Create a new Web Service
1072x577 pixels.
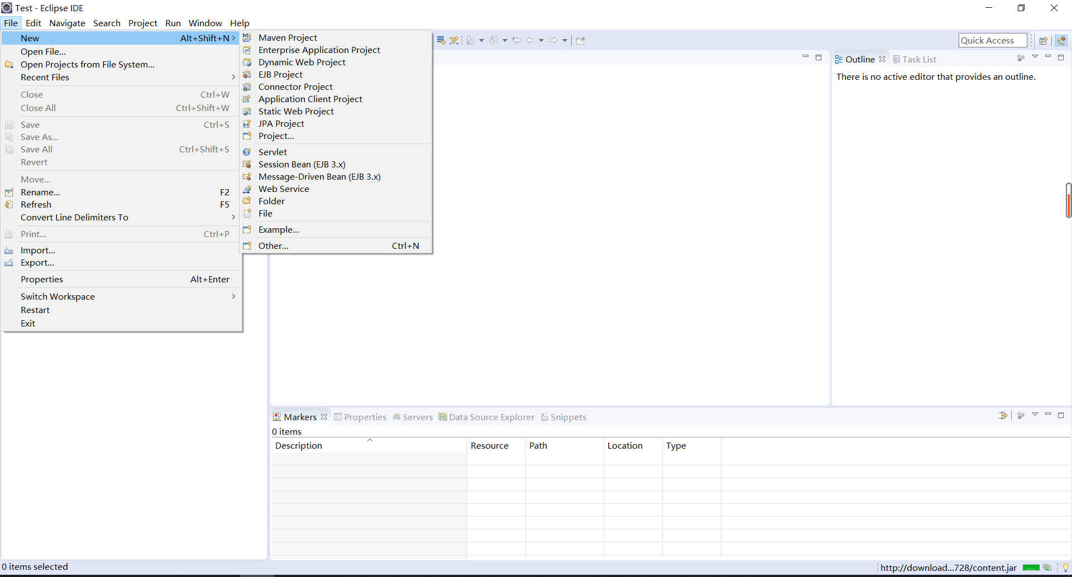[336, 189]
